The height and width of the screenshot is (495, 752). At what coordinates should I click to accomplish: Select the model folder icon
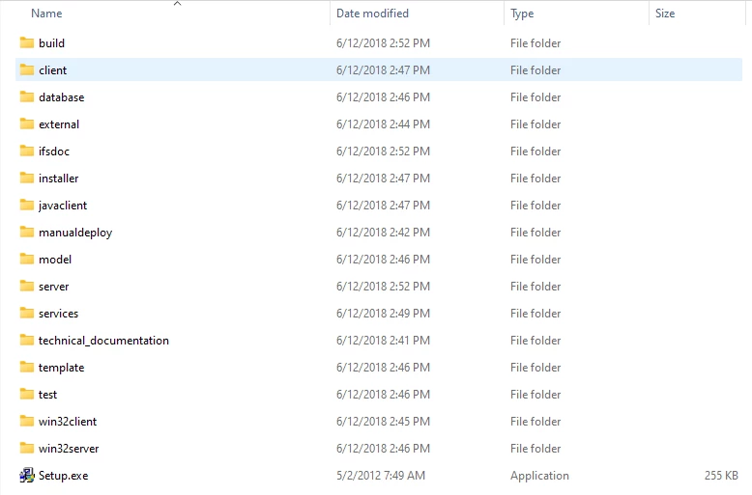pos(27,260)
